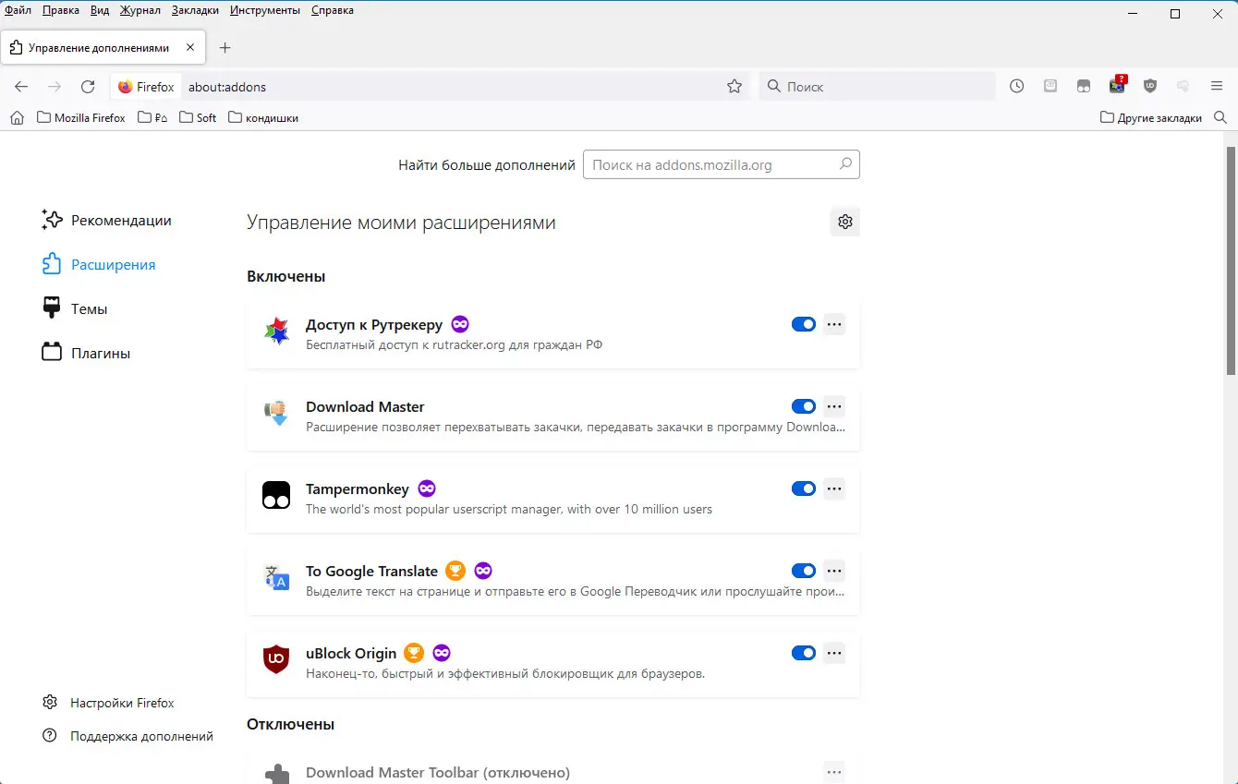Switch to the Темы section
This screenshot has width=1238, height=784.
[89, 308]
